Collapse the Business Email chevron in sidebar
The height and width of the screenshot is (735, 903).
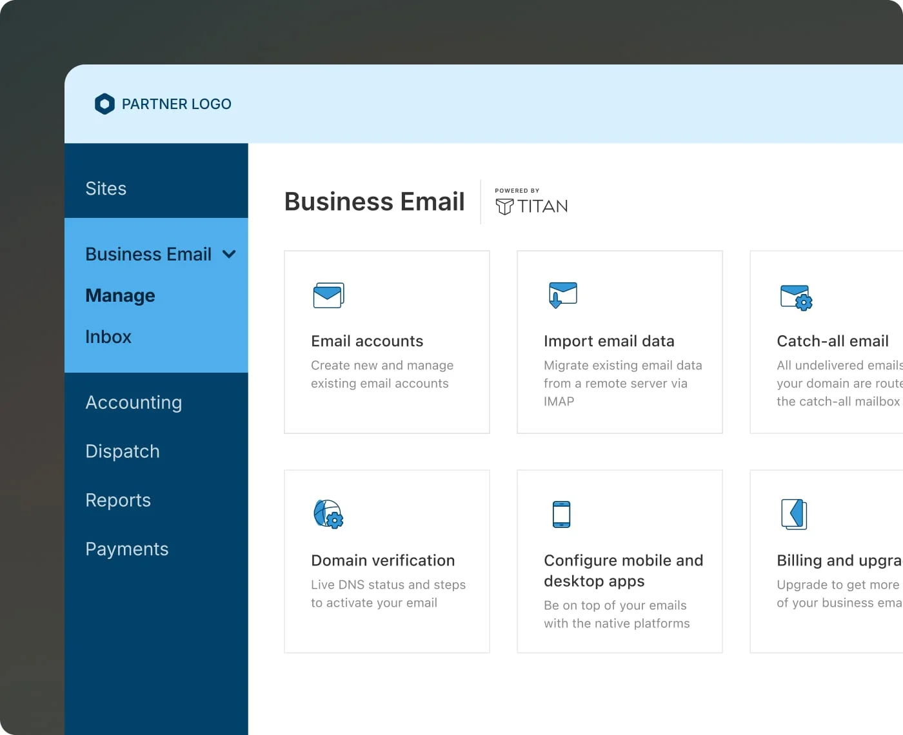point(229,254)
